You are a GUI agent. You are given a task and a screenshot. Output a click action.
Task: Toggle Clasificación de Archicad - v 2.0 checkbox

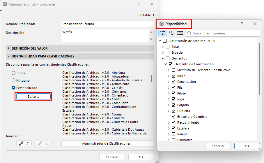coord(165,41)
